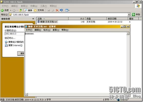Open Notepad Format (格式) menu
Image resolution: width=143 pixels, height=102 pixels.
tap(47, 30)
